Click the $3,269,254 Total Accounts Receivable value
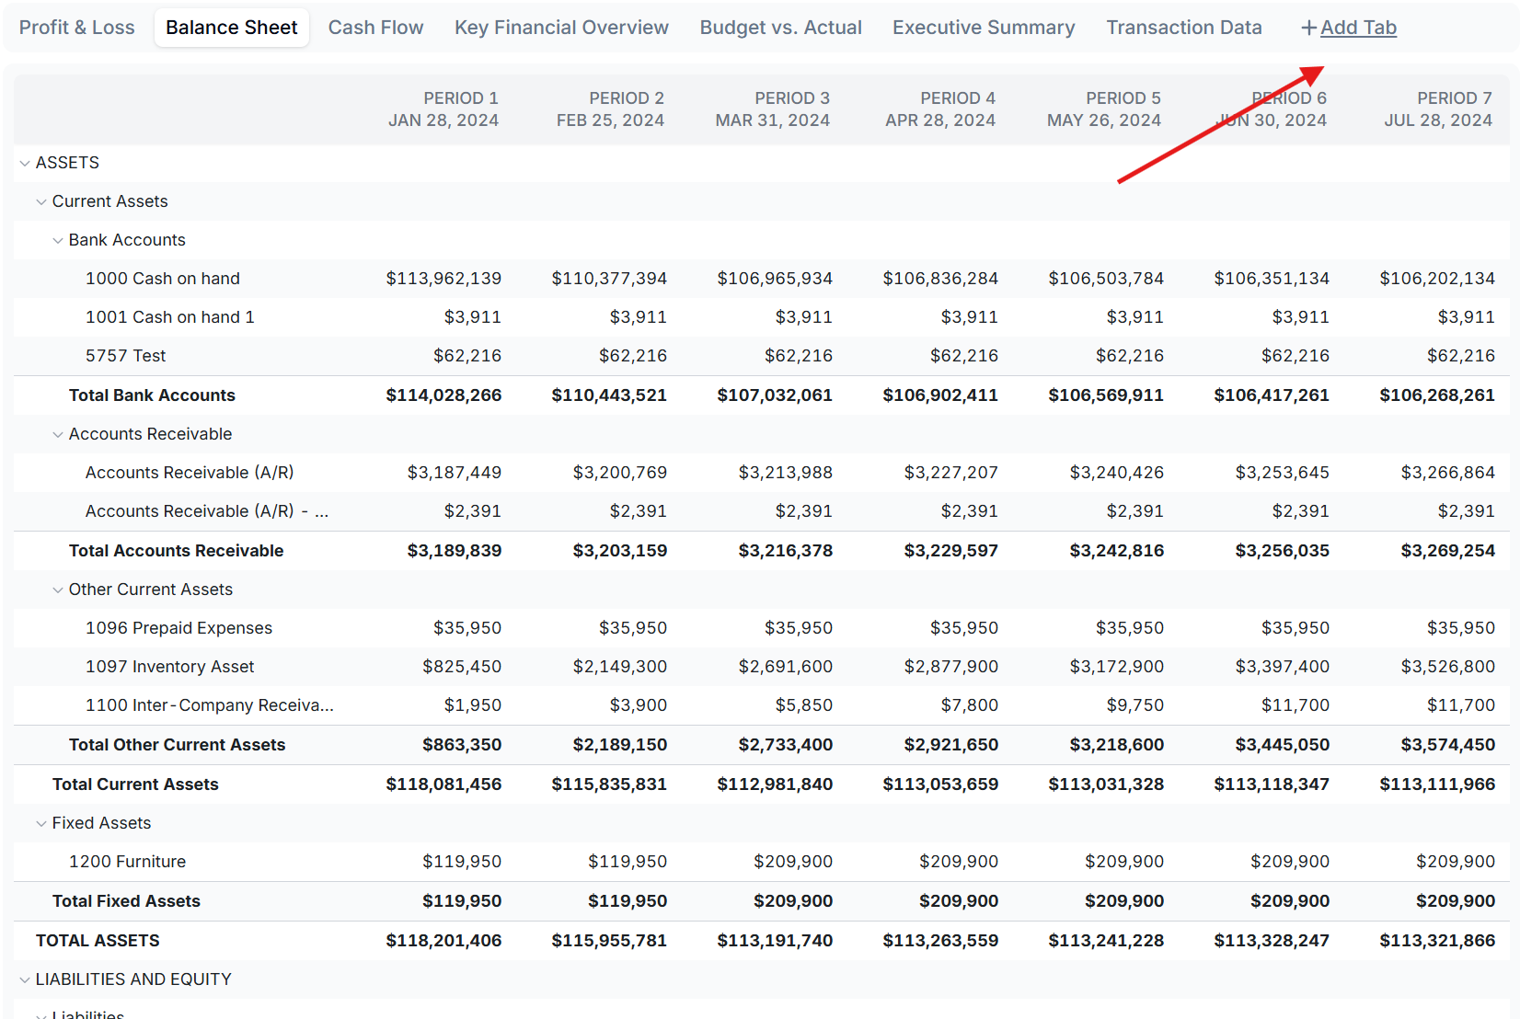1520x1019 pixels. tap(1448, 551)
